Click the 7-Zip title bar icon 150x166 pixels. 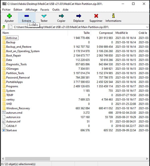click(4, 4)
